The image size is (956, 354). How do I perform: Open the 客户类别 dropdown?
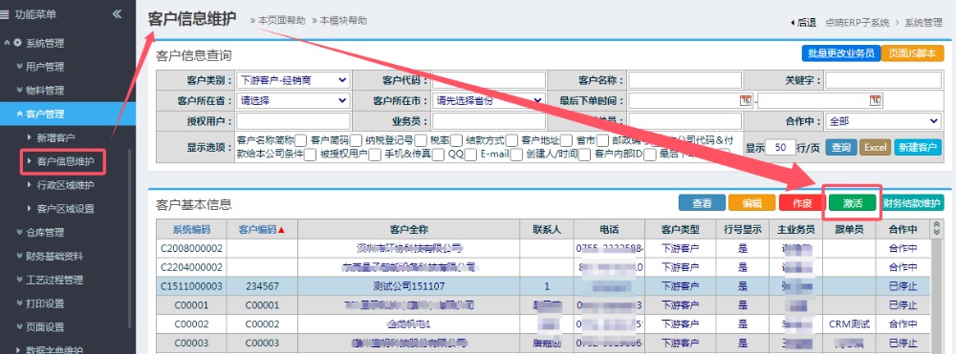tap(293, 80)
